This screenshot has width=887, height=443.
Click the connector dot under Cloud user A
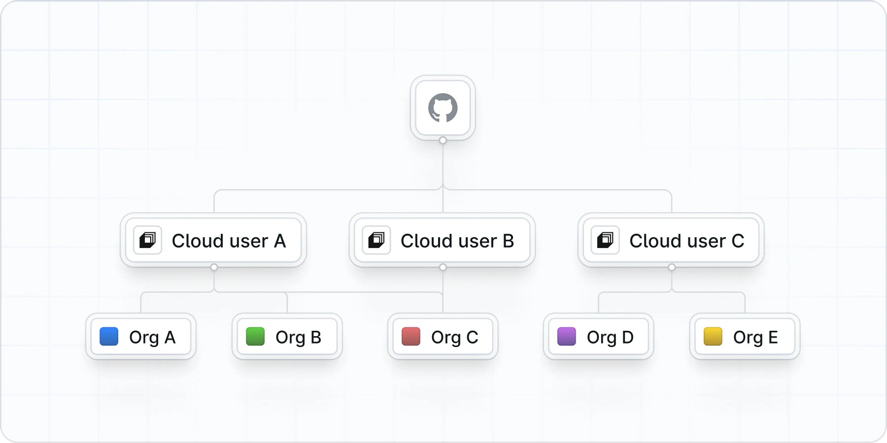click(x=214, y=267)
